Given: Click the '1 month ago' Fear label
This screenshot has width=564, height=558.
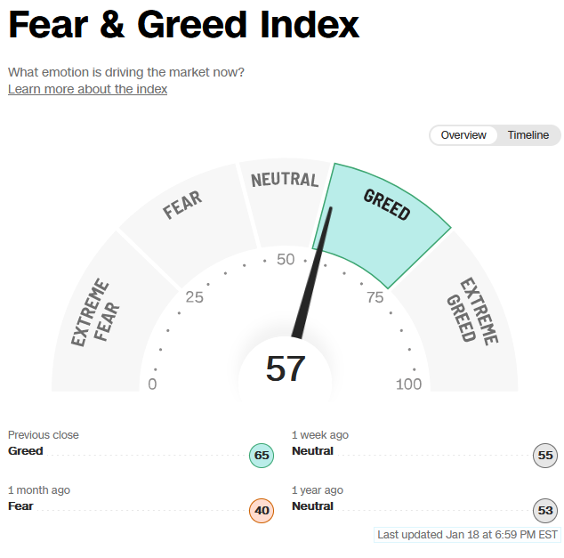Looking at the screenshot, I should 20,505.
